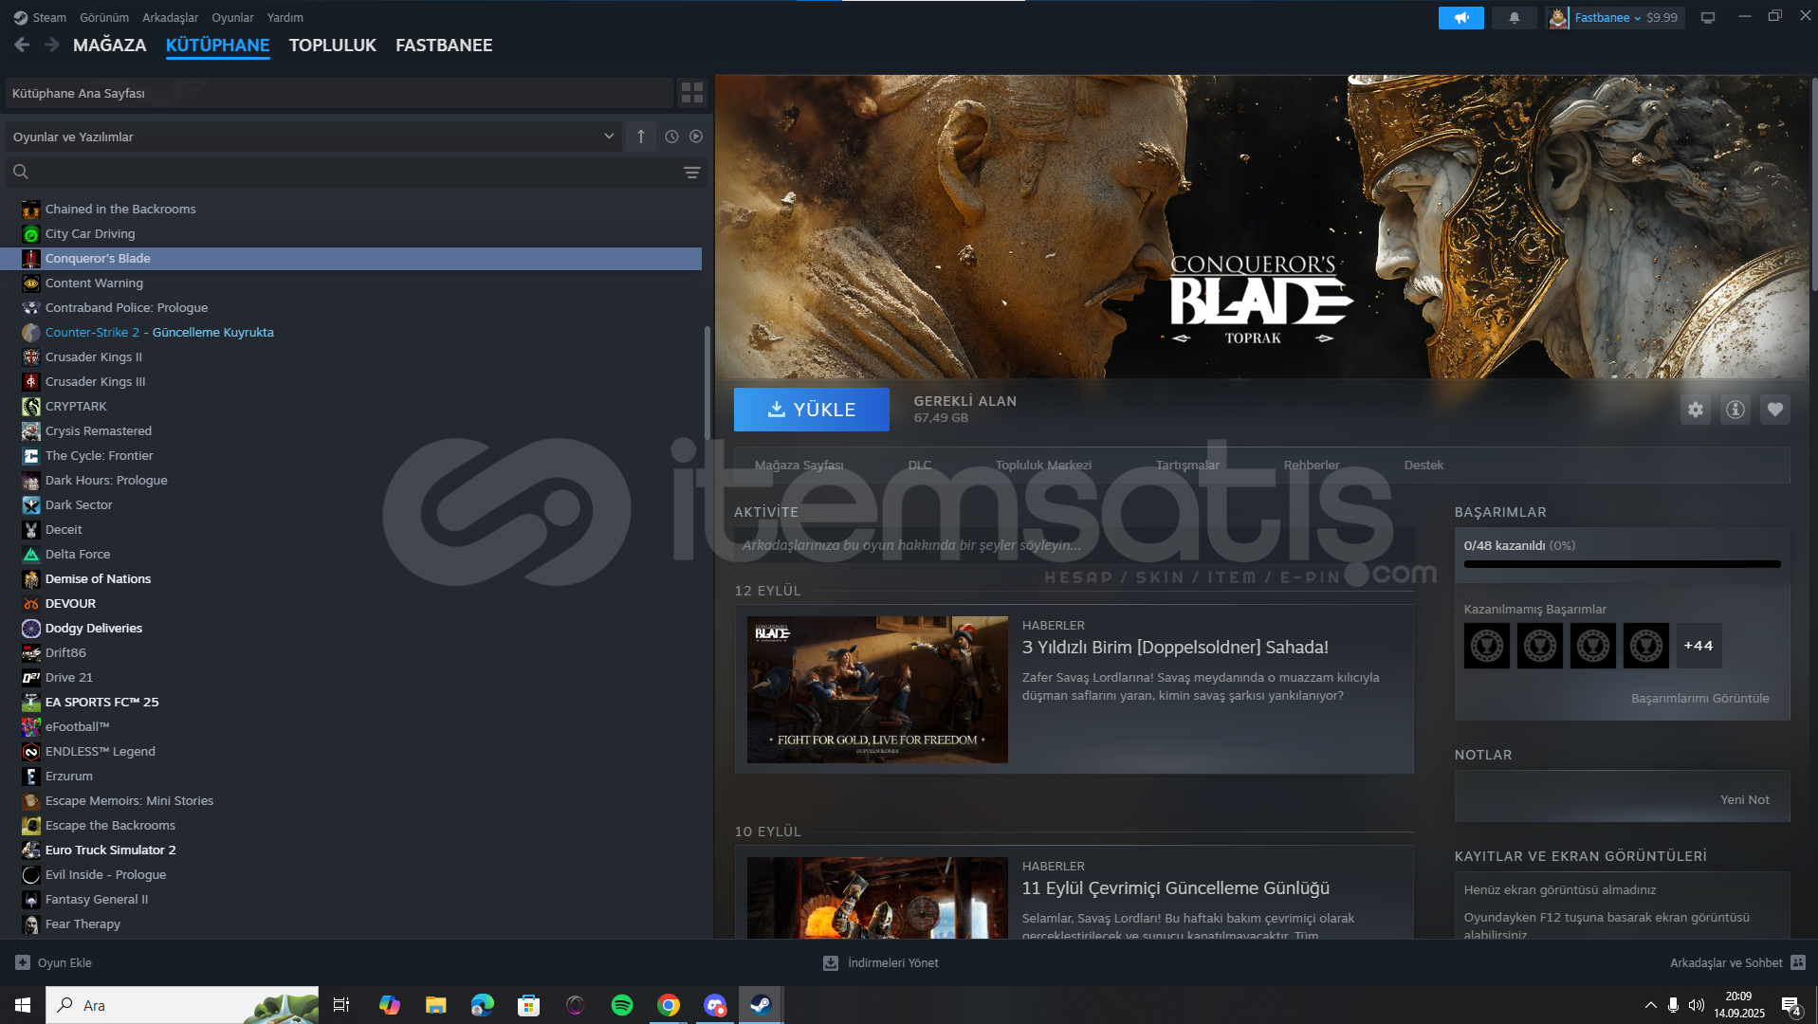Image resolution: width=1818 pixels, height=1024 pixels.
Task: Open Discord from the taskbar
Action: pos(715,1005)
